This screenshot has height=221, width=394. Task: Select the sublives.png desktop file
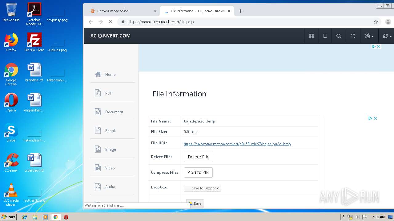click(57, 45)
